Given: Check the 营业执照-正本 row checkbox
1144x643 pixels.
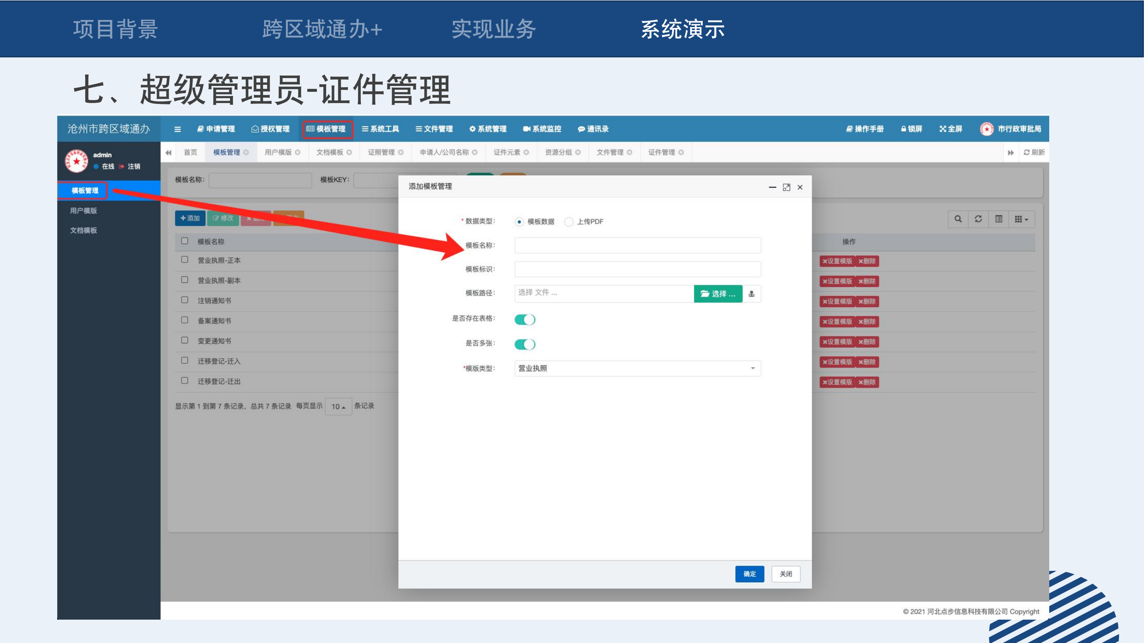Looking at the screenshot, I should point(185,260).
